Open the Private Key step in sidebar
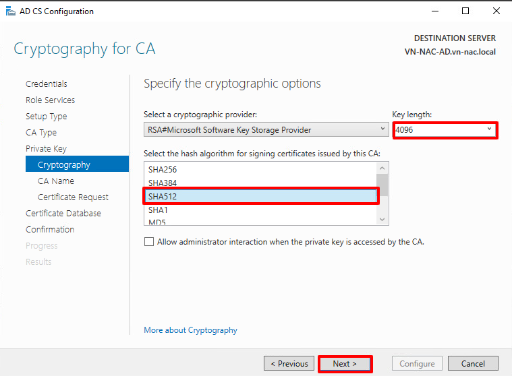The image size is (512, 376). click(x=46, y=149)
